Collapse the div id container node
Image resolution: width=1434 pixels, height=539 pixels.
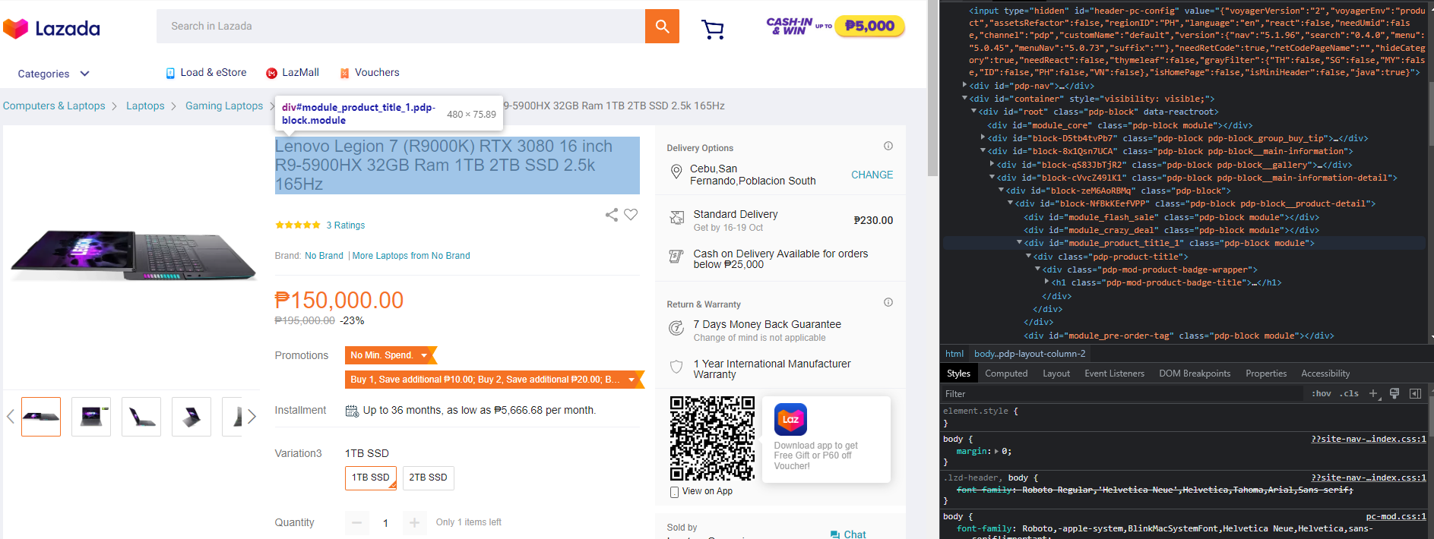964,98
